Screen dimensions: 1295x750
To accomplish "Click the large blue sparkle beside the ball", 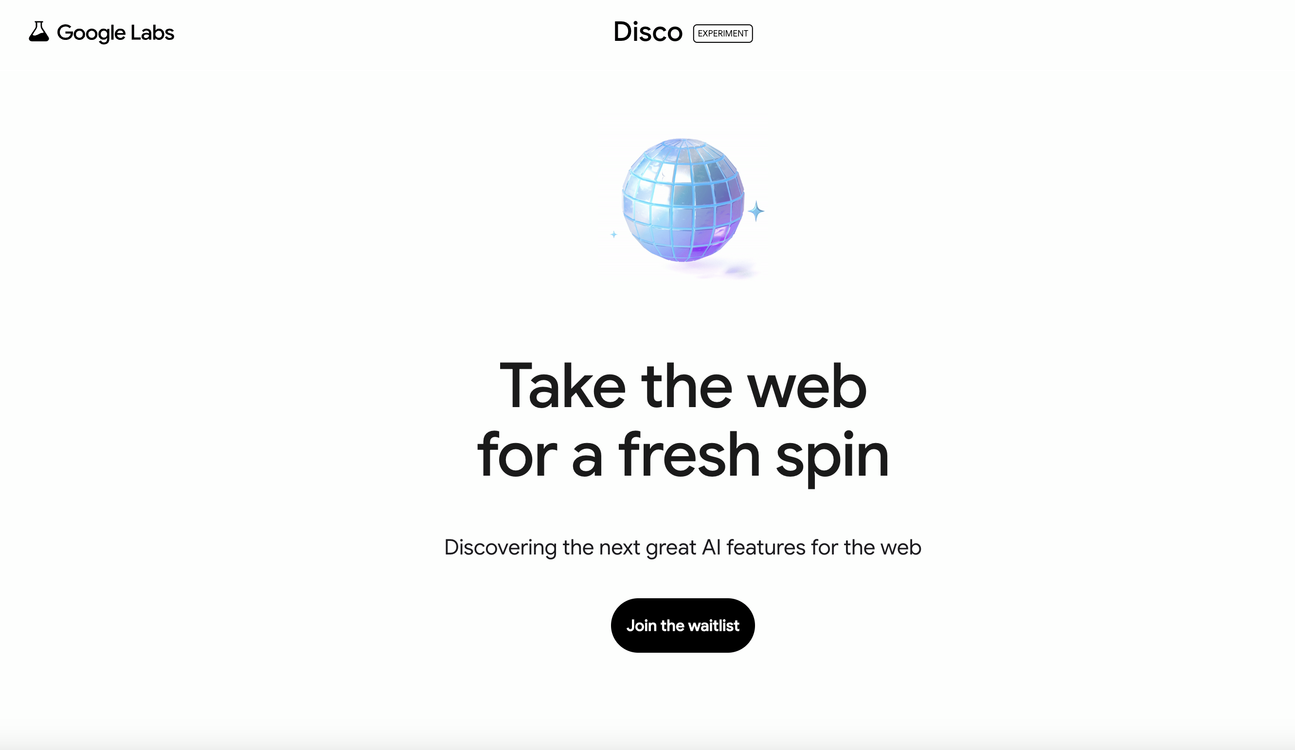I will coord(756,211).
